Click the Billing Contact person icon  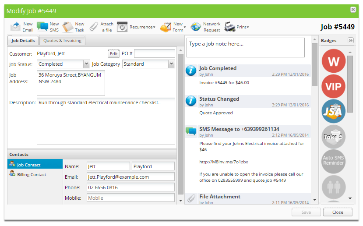coord(12,173)
